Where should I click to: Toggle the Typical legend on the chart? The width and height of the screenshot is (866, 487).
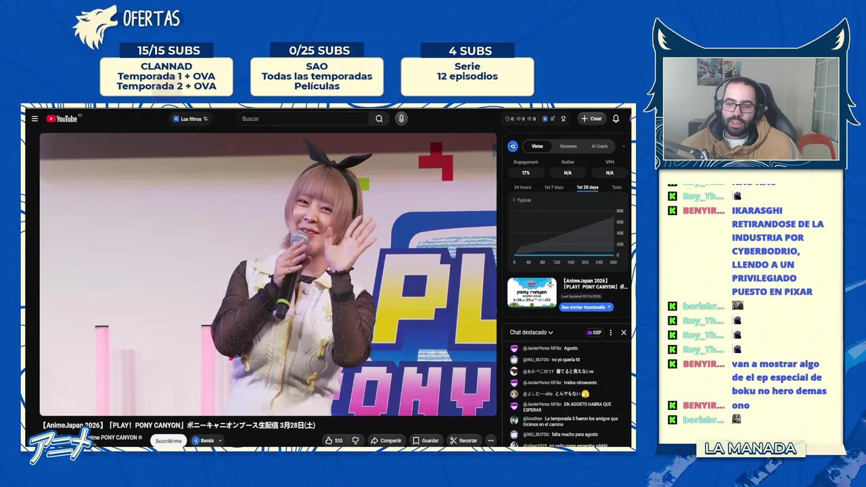pyautogui.click(x=523, y=200)
